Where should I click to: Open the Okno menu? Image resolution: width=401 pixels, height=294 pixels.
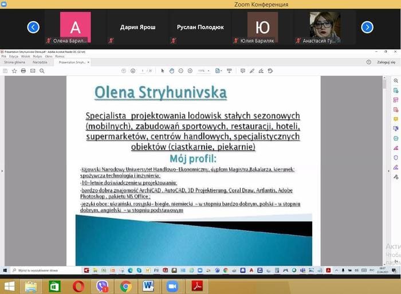(x=49, y=56)
